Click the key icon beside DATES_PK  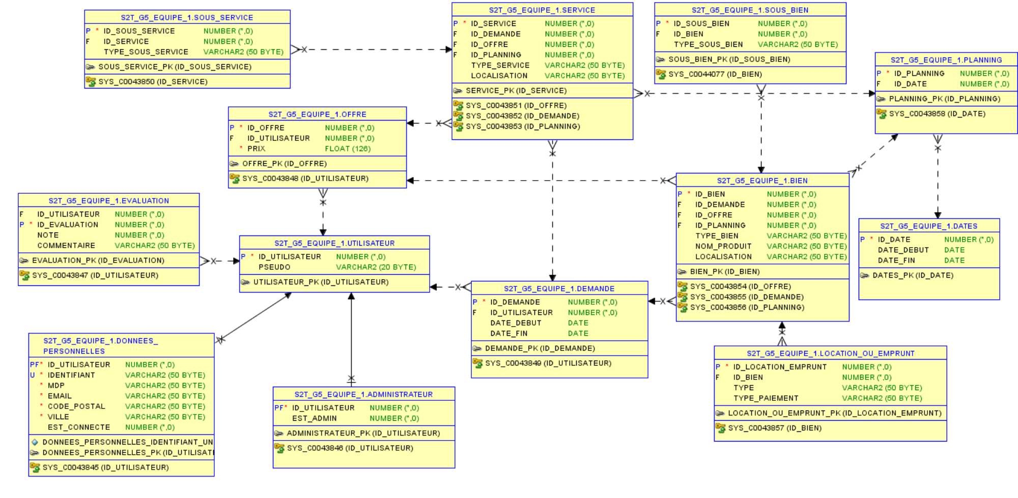[x=864, y=276]
